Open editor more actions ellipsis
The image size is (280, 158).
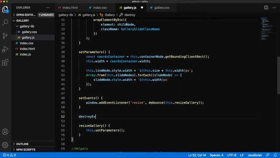coord(274,8)
